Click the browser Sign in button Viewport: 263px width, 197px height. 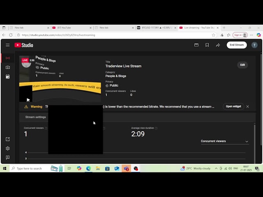tap(240, 35)
